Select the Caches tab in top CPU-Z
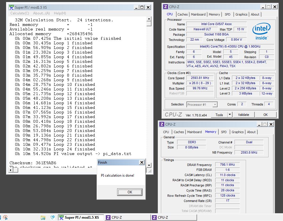The width and height of the screenshot is (283, 221). [x=183, y=14]
